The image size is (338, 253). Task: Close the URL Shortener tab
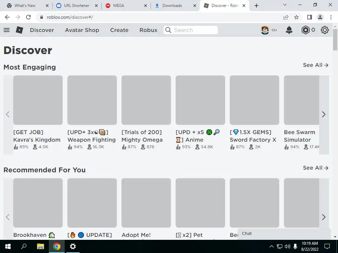pos(96,6)
